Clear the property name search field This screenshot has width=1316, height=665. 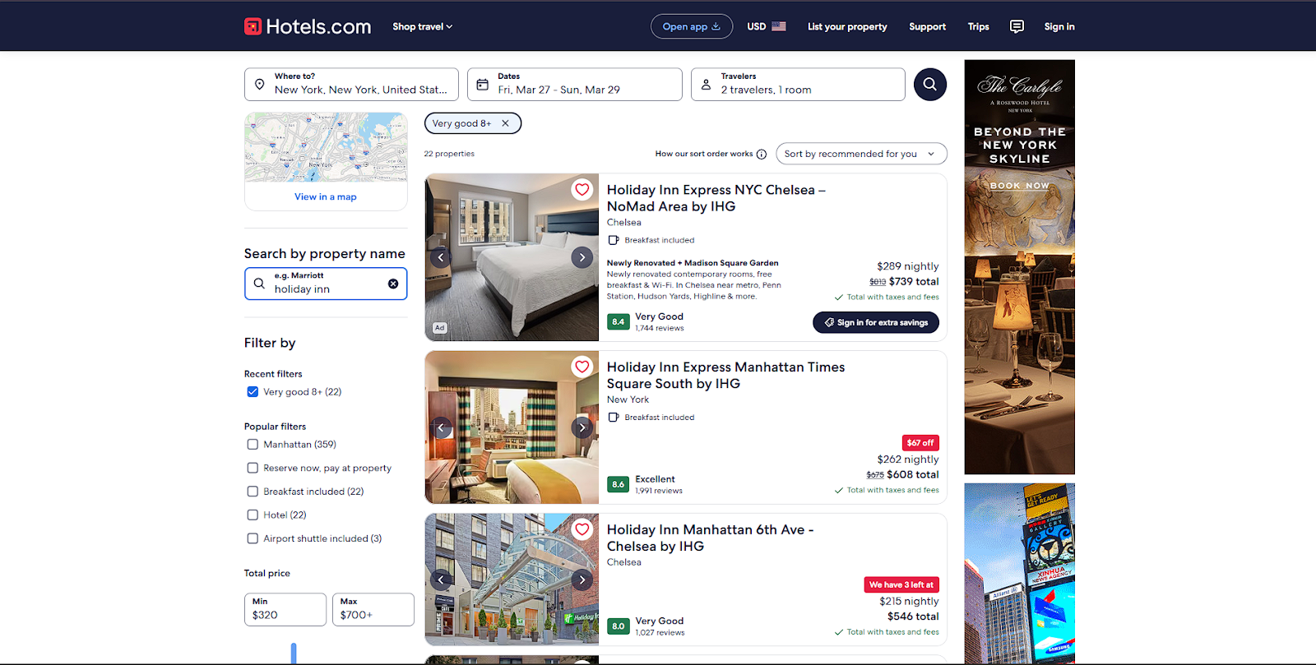393,284
